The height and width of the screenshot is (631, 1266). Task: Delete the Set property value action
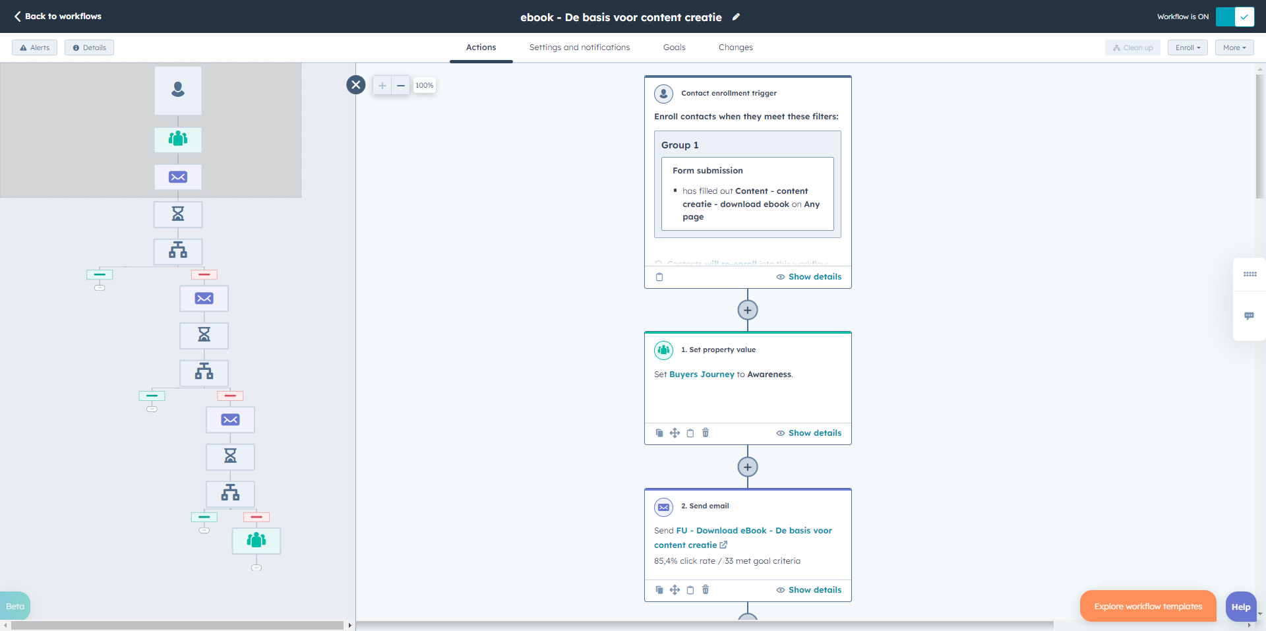pos(706,433)
